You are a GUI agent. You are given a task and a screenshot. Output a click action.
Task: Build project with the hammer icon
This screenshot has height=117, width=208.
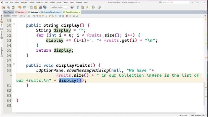tap(78, 7)
